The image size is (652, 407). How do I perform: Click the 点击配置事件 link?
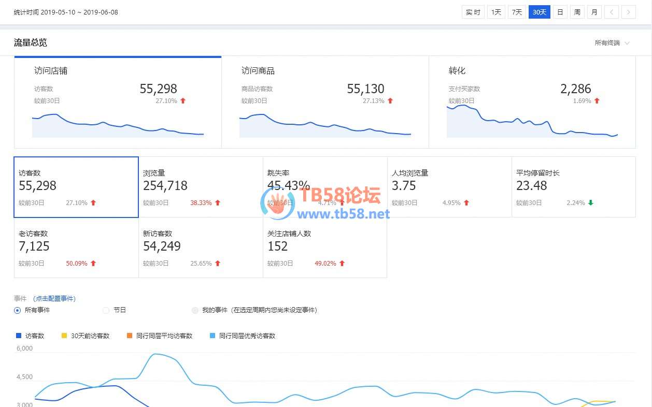coord(54,299)
